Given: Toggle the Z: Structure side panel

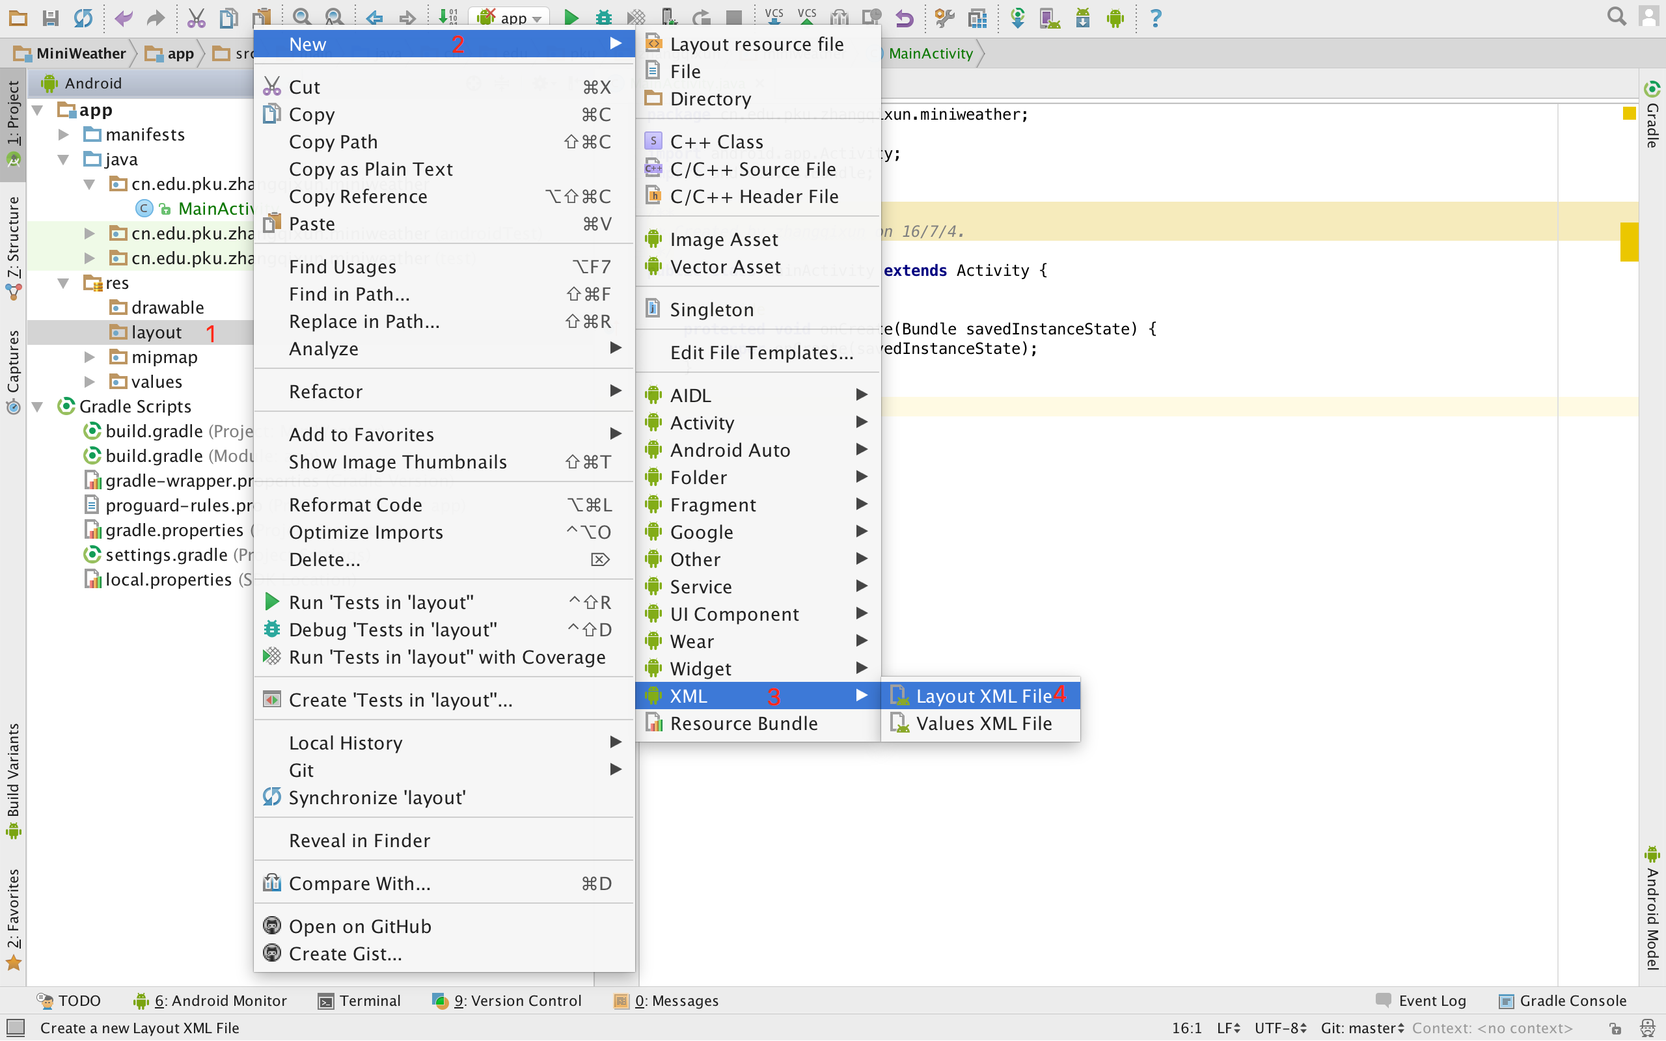Looking at the screenshot, I should tap(13, 248).
